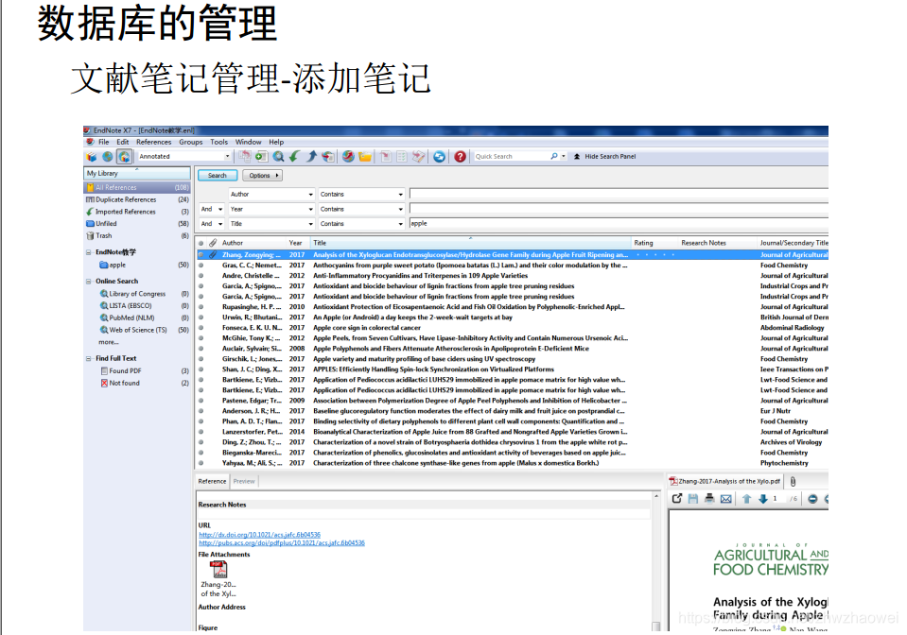The image size is (907, 635).
Task: Open the Groups menu
Action: pyautogui.click(x=191, y=142)
